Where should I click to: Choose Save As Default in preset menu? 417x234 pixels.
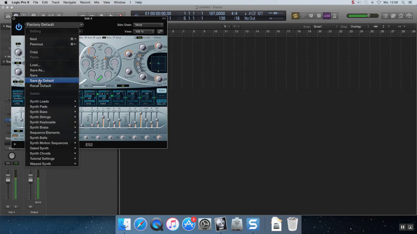pos(52,81)
